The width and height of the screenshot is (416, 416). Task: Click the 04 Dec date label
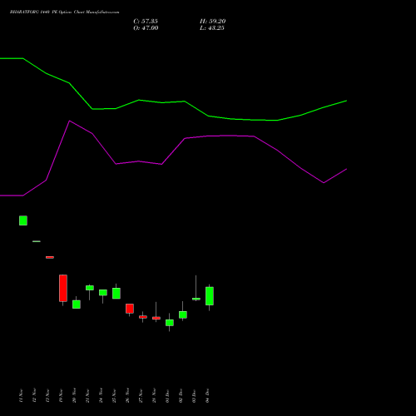click(207, 395)
